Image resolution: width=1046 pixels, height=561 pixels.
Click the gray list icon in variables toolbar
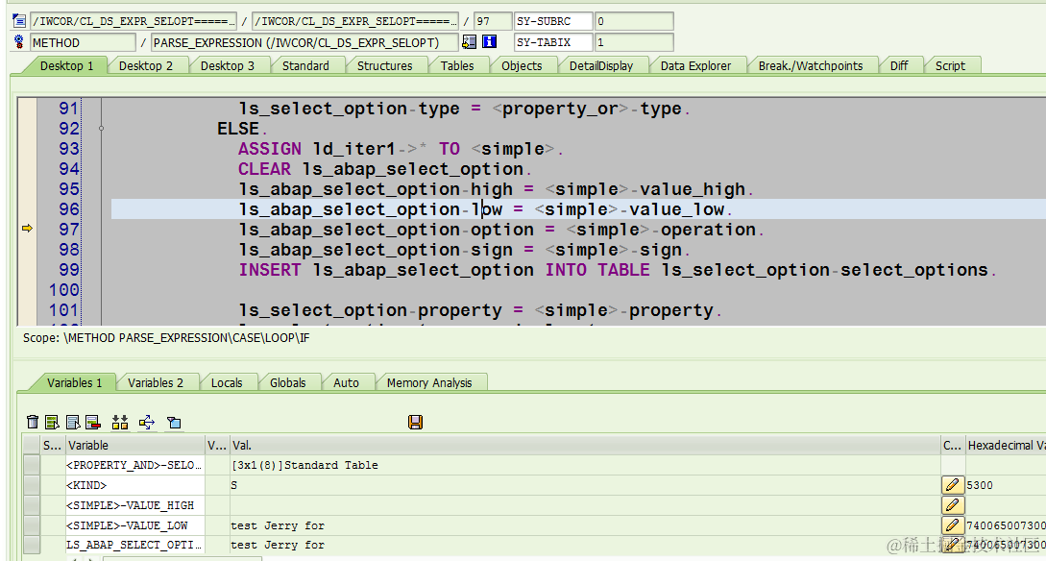73,422
